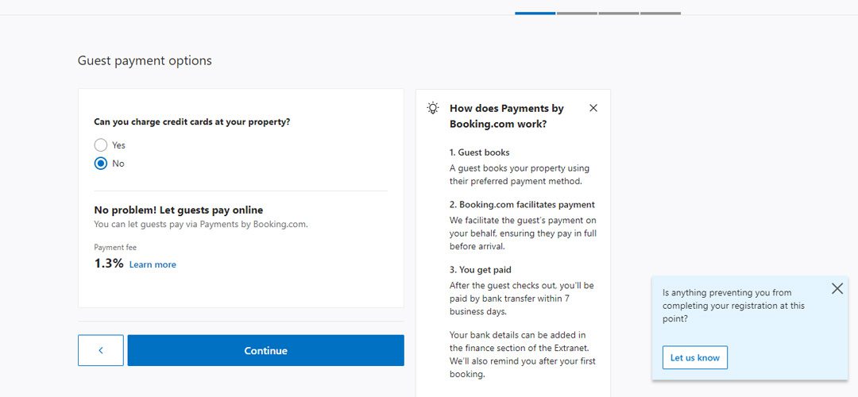Click the last gray progress step segment
The height and width of the screenshot is (397, 858).
(660, 13)
